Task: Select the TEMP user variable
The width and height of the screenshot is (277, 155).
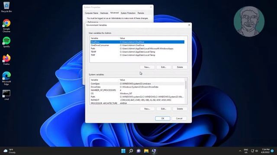Action: pyautogui.click(x=137, y=52)
